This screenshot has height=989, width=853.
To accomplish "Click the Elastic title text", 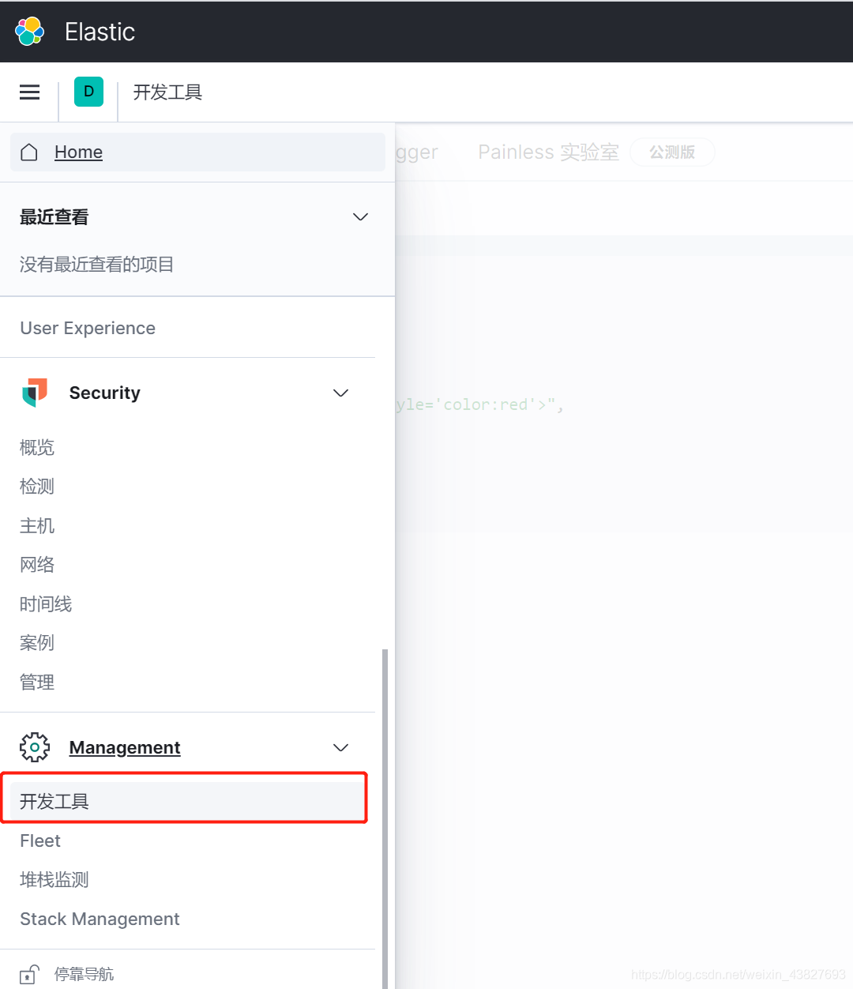I will point(100,32).
